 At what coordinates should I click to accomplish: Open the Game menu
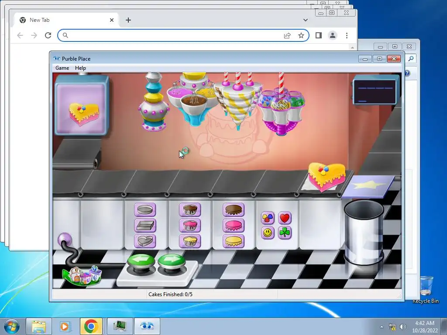(62, 68)
